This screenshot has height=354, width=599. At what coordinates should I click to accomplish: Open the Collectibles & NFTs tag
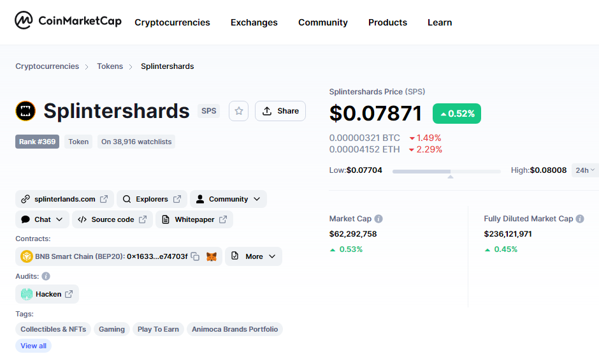coord(53,329)
